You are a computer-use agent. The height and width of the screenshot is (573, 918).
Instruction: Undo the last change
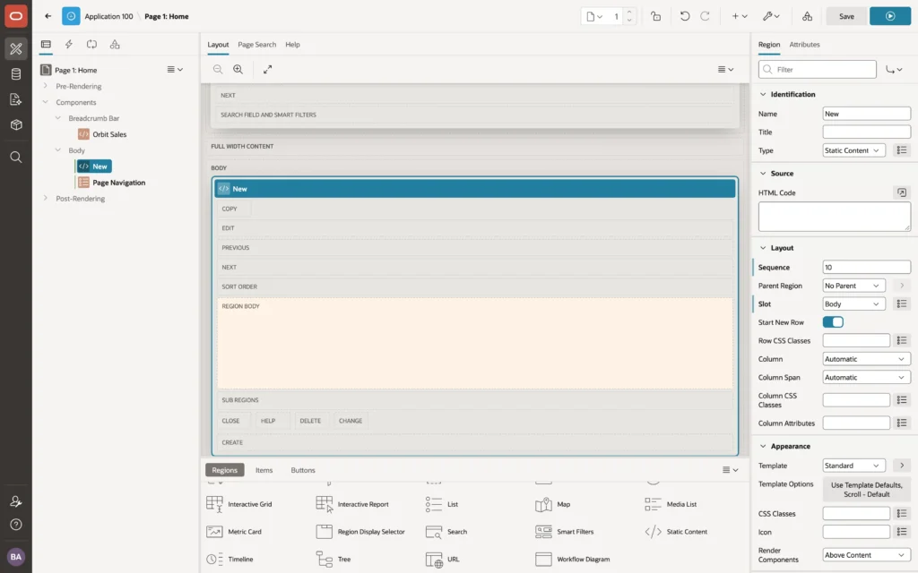point(684,16)
